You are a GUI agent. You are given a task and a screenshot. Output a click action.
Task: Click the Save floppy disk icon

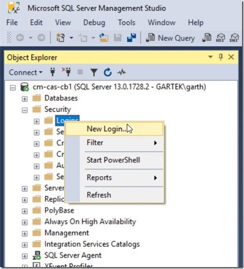click(118, 38)
